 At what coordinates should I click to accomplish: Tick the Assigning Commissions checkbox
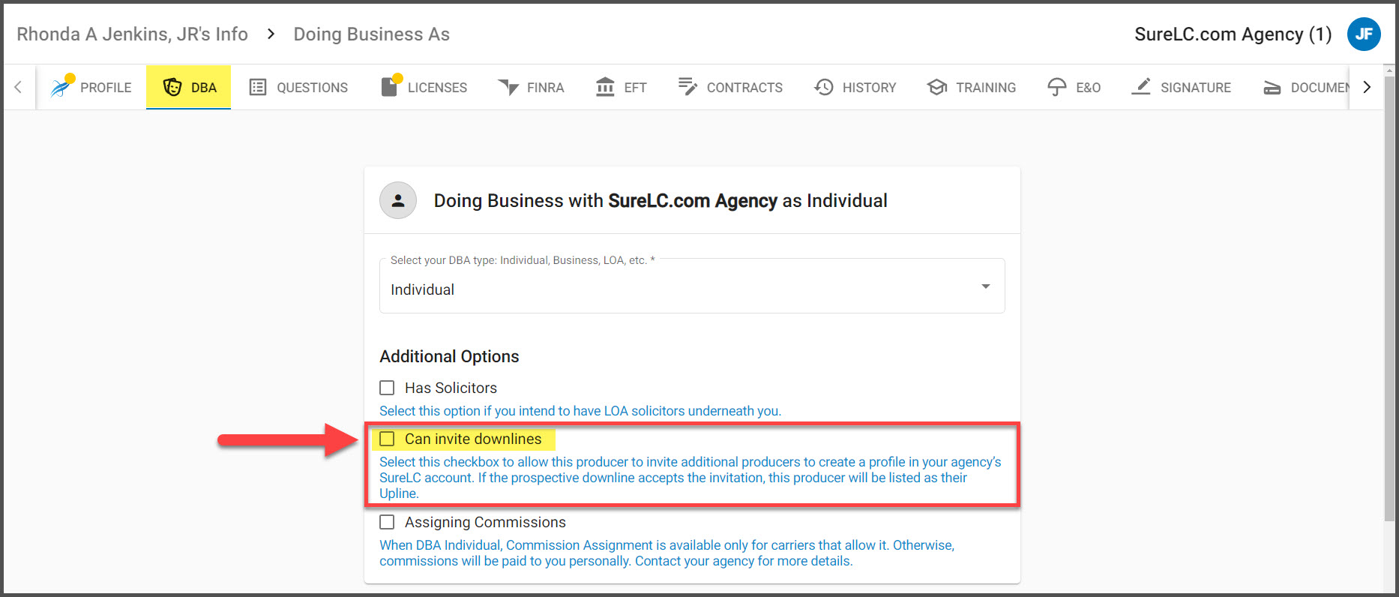point(387,522)
